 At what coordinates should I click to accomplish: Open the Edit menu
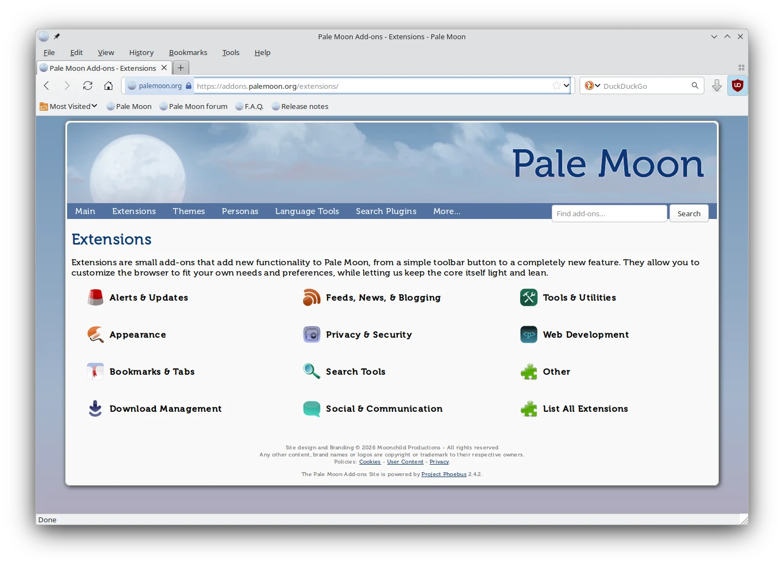point(76,52)
